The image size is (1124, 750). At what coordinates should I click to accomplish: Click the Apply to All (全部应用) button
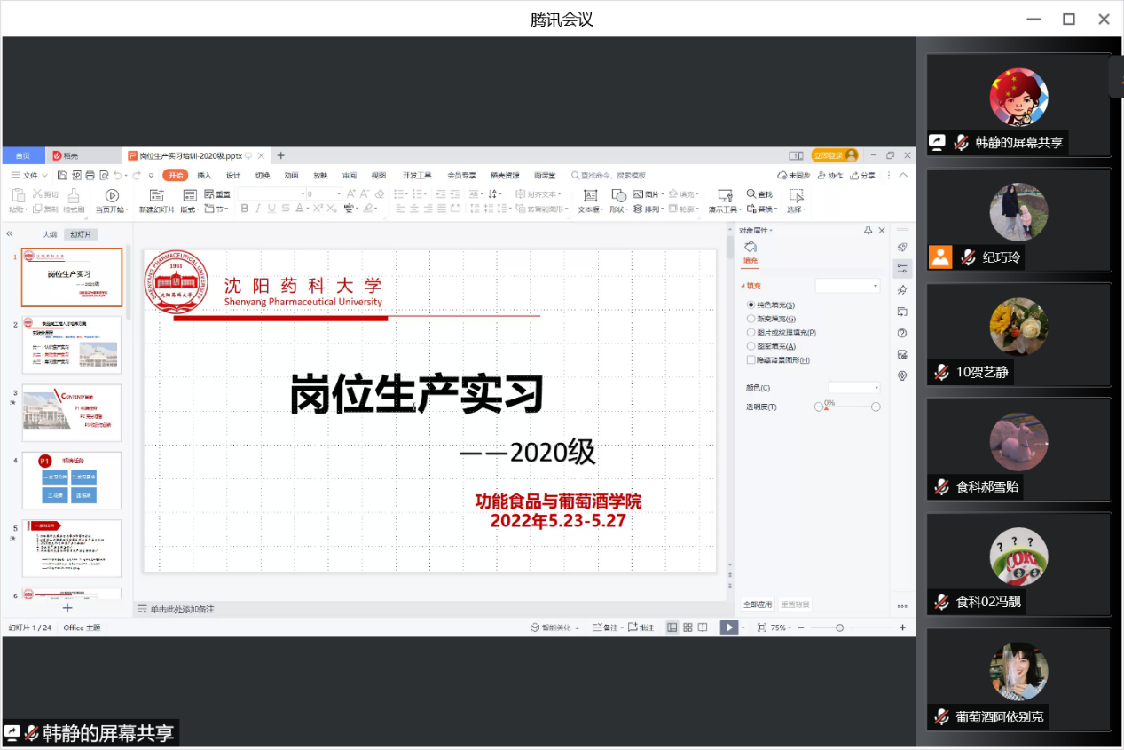pyautogui.click(x=758, y=604)
